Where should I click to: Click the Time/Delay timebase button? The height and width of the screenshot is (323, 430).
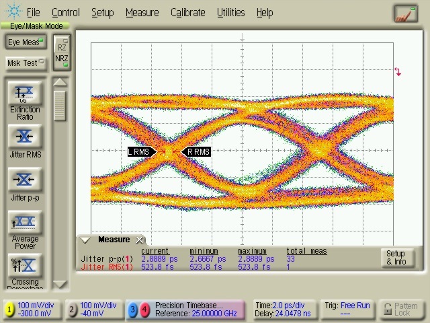coord(284,310)
